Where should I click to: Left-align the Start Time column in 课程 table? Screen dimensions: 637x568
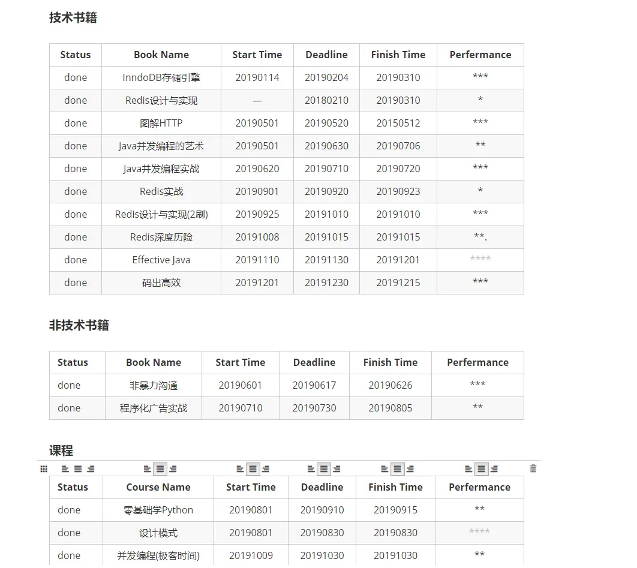pyautogui.click(x=240, y=469)
